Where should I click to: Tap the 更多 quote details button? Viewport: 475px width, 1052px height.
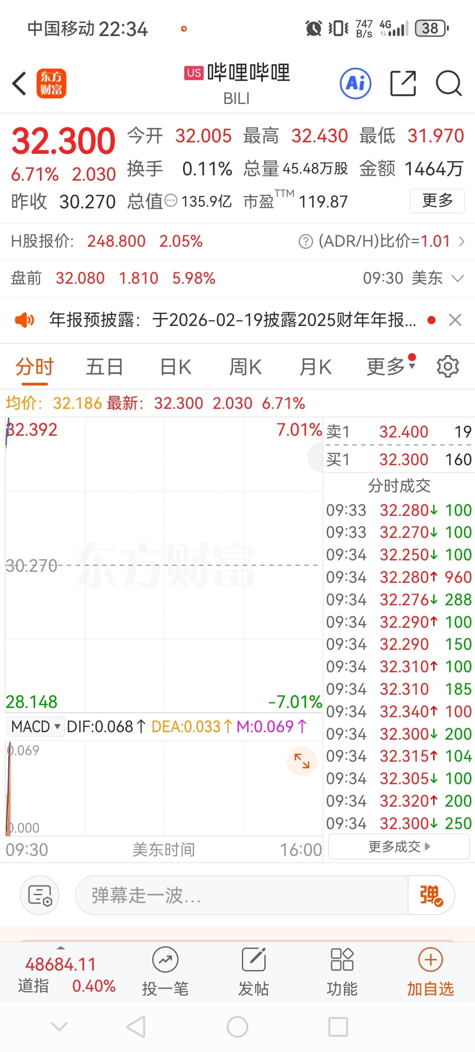tap(437, 200)
